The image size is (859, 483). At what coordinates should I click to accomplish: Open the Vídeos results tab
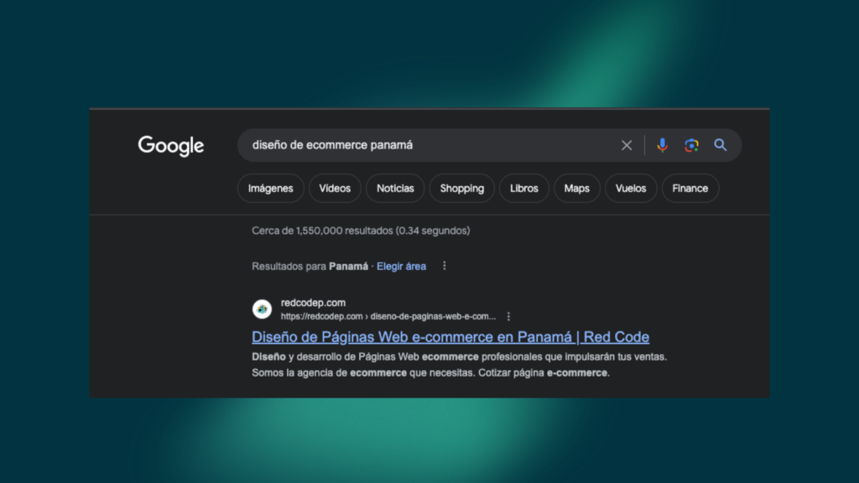335,188
